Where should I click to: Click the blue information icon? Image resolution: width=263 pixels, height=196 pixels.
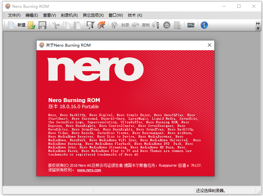tap(204, 25)
